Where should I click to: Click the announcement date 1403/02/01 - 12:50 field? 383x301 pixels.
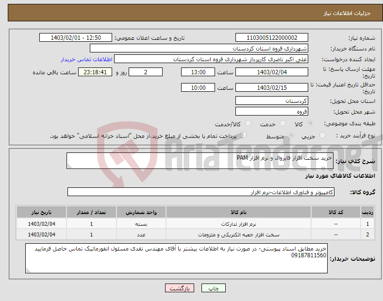point(76,38)
